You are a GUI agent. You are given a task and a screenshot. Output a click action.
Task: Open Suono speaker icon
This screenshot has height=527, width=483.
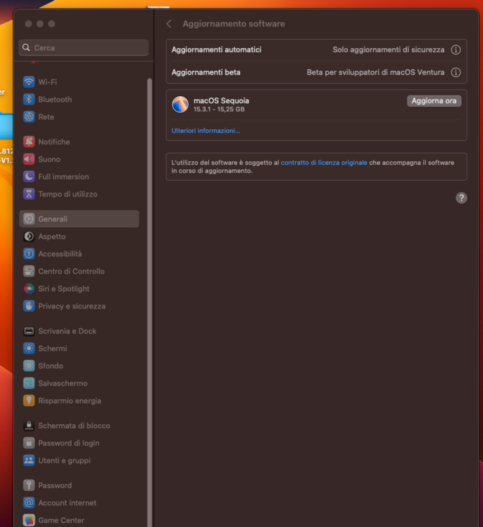point(29,159)
